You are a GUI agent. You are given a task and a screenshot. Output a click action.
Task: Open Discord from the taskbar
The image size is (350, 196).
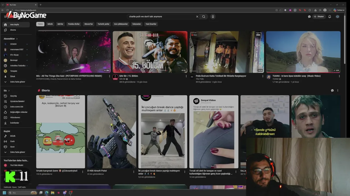pyautogui.click(x=65, y=193)
